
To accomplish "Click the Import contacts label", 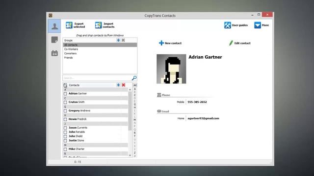I will click(108, 25).
